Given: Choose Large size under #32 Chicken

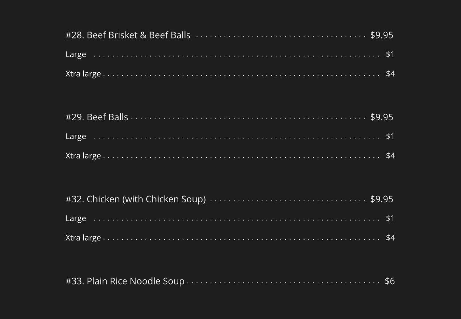Looking at the screenshot, I should [x=76, y=219].
